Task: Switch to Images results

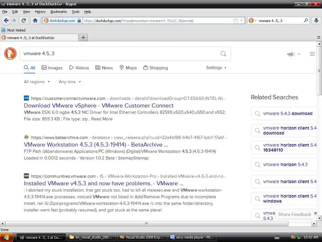Action: coord(52,68)
